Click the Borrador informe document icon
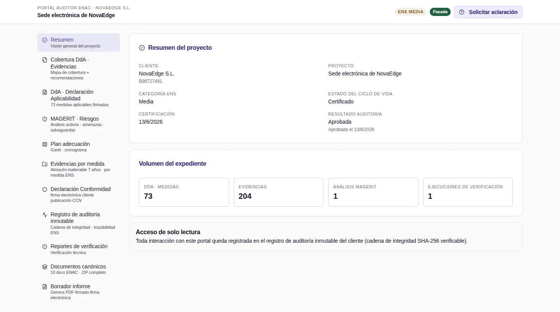This screenshot has height=312, width=560. point(45,287)
